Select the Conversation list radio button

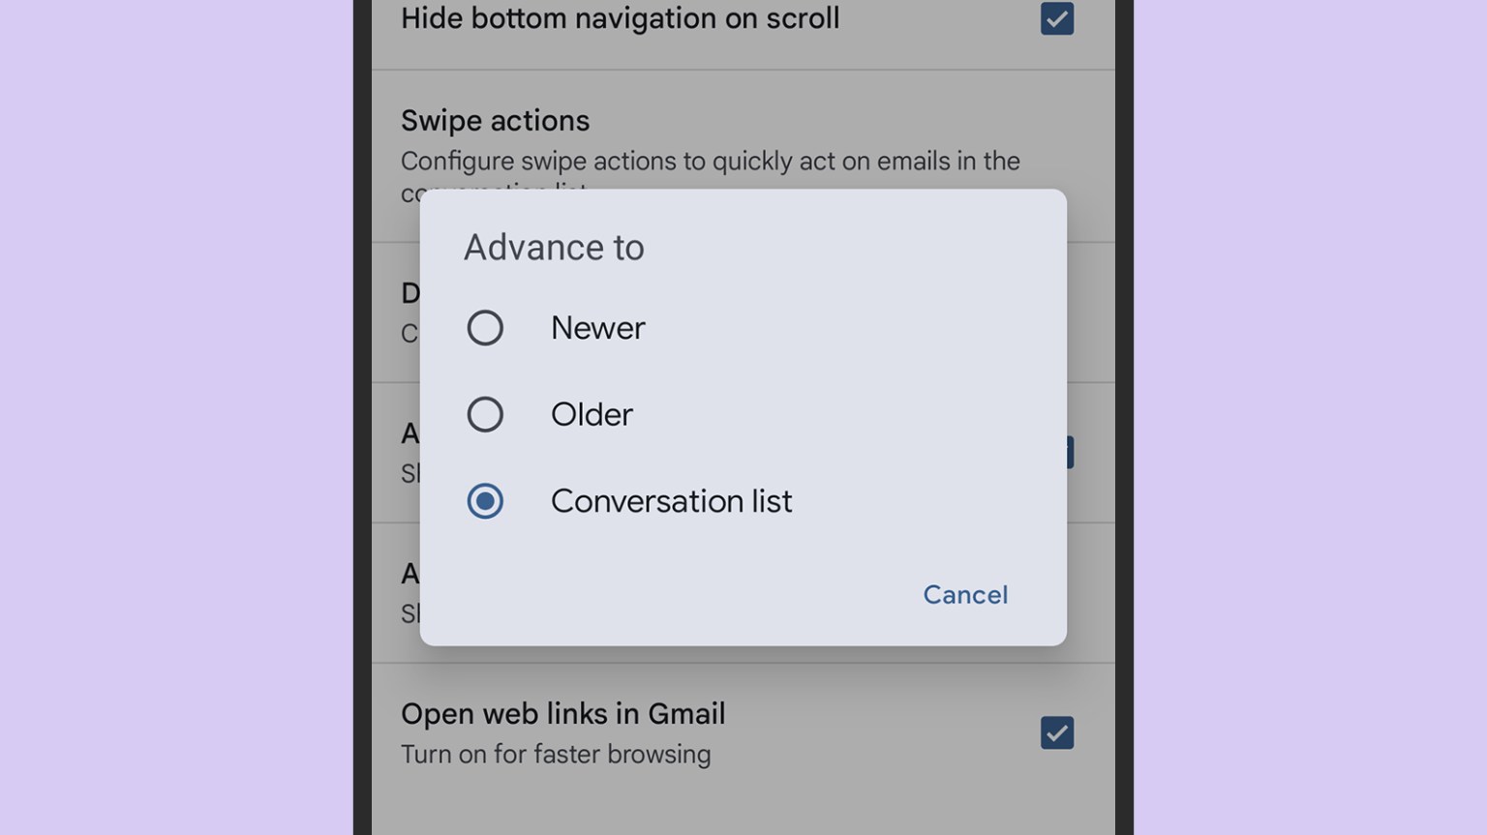(x=485, y=501)
